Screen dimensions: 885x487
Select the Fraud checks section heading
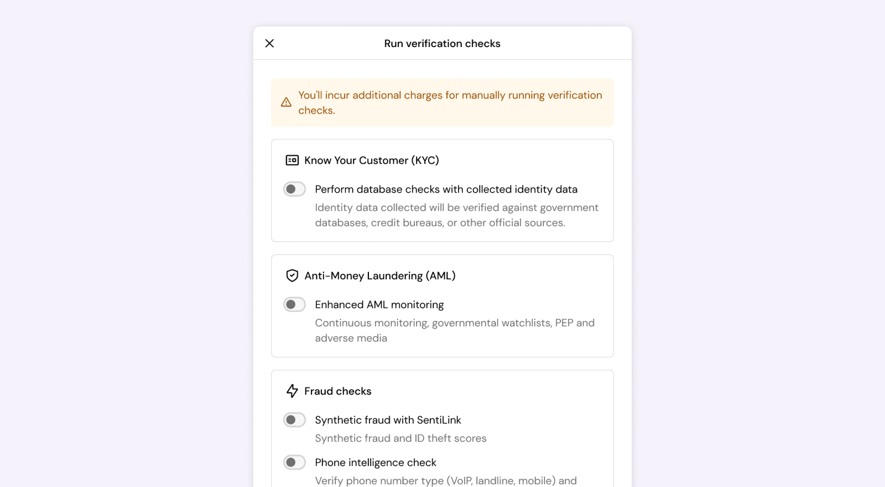pos(337,391)
